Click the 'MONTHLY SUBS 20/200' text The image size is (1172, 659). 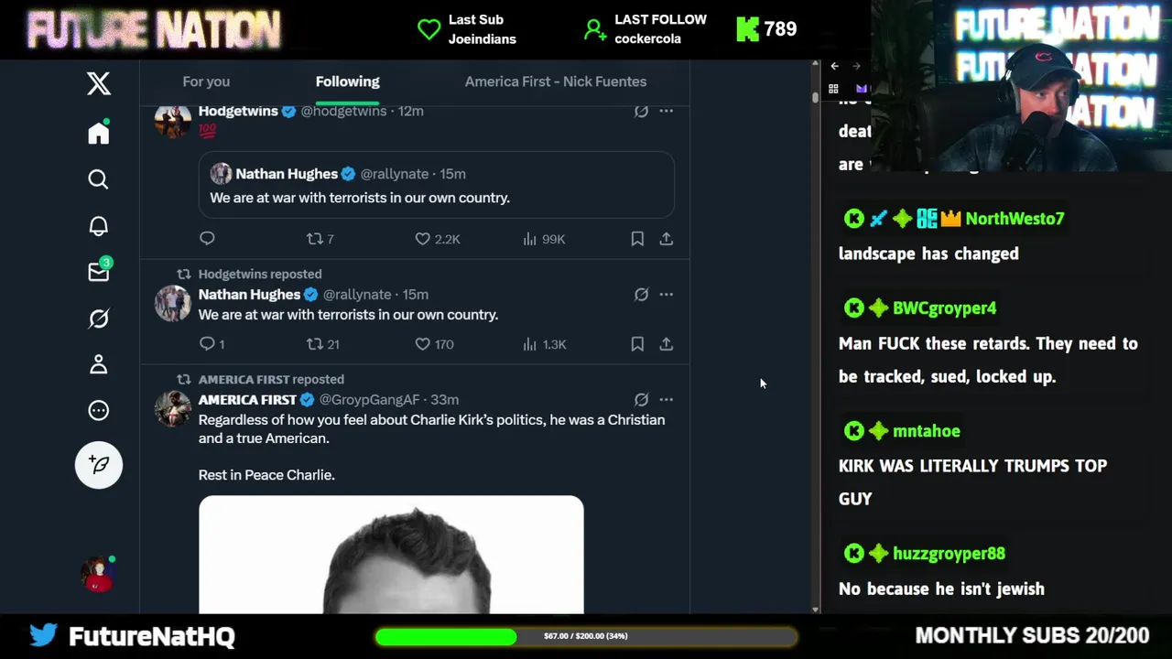(1032, 636)
